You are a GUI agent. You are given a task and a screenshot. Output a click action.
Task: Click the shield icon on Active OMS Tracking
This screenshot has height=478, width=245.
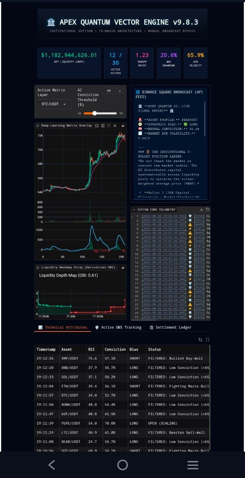pos(97,327)
